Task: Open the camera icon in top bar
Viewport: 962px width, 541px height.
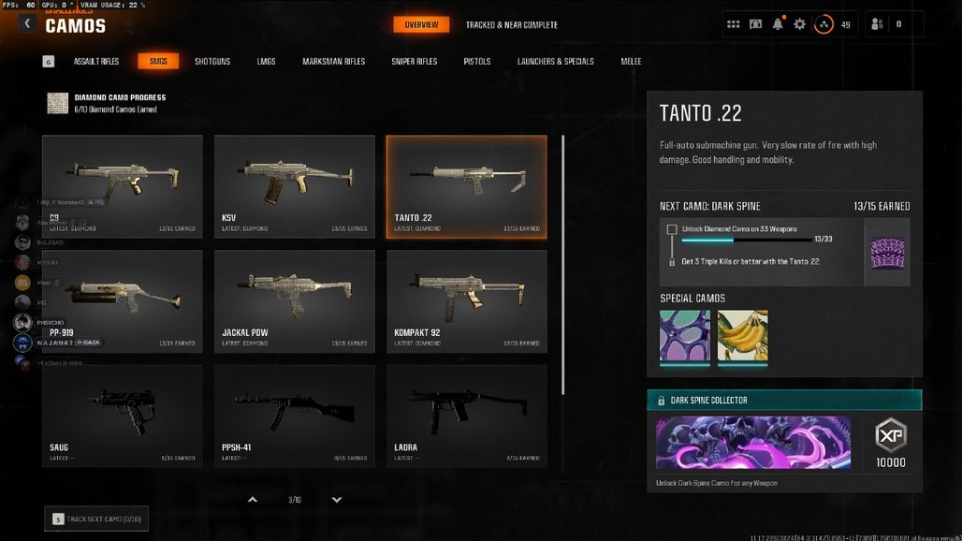Action: point(755,24)
